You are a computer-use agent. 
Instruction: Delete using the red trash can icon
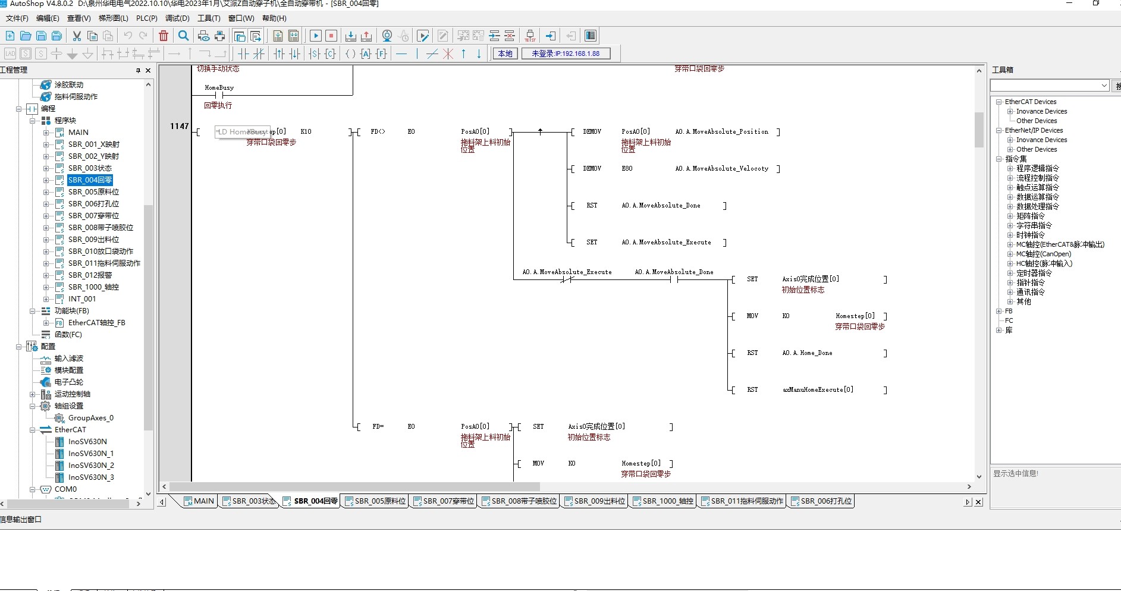coord(164,36)
